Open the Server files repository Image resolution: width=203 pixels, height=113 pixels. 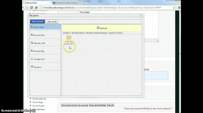[x=45, y=27]
